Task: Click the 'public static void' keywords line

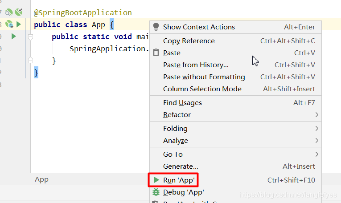Action: [x=91, y=37]
